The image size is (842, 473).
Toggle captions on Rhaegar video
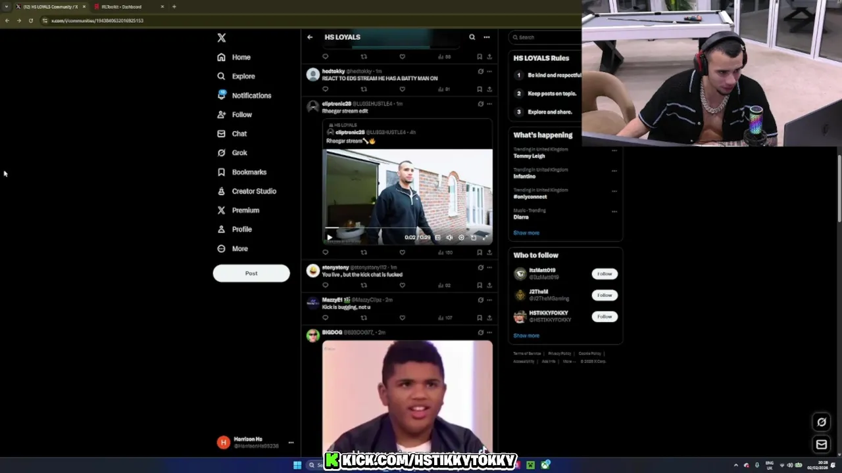(437, 237)
